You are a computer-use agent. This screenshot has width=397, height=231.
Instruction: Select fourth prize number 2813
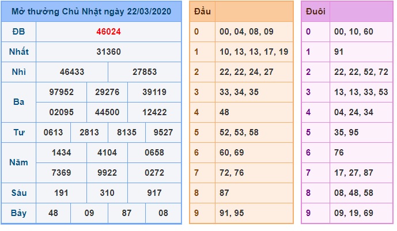[x=89, y=132]
